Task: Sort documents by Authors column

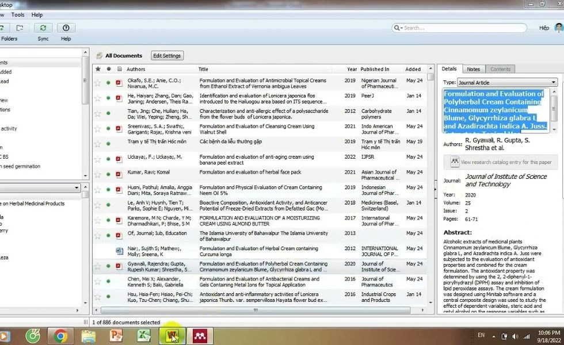Action: (136, 69)
